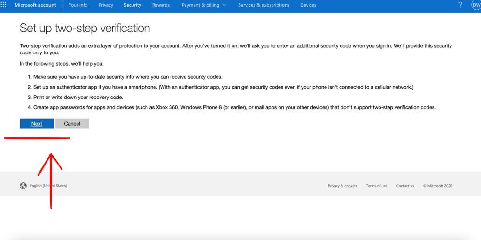Click the © Microsoft 2020 footer text
This screenshot has height=240, width=481.
click(437, 186)
